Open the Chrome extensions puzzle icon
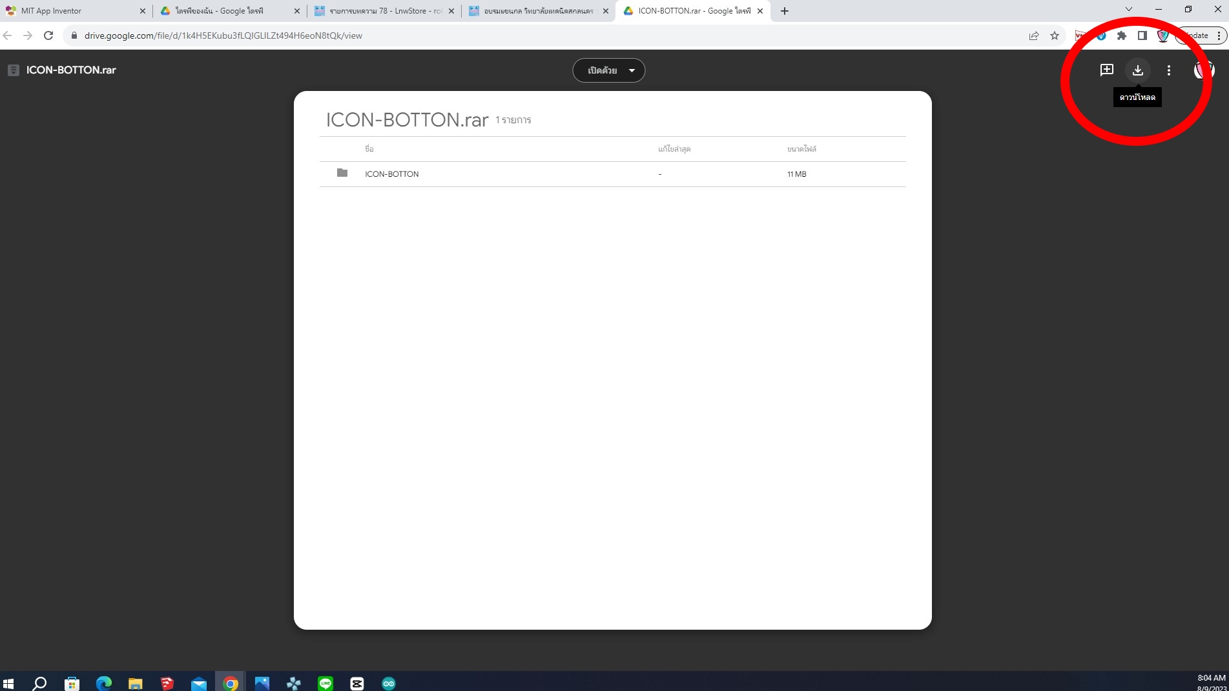The height and width of the screenshot is (691, 1229). click(1122, 35)
